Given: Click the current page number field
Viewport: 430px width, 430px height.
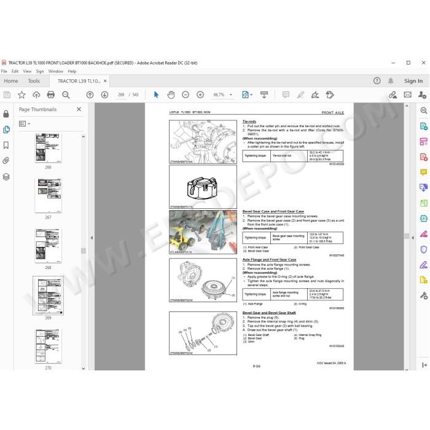Looking at the screenshot, I should pos(121,95).
